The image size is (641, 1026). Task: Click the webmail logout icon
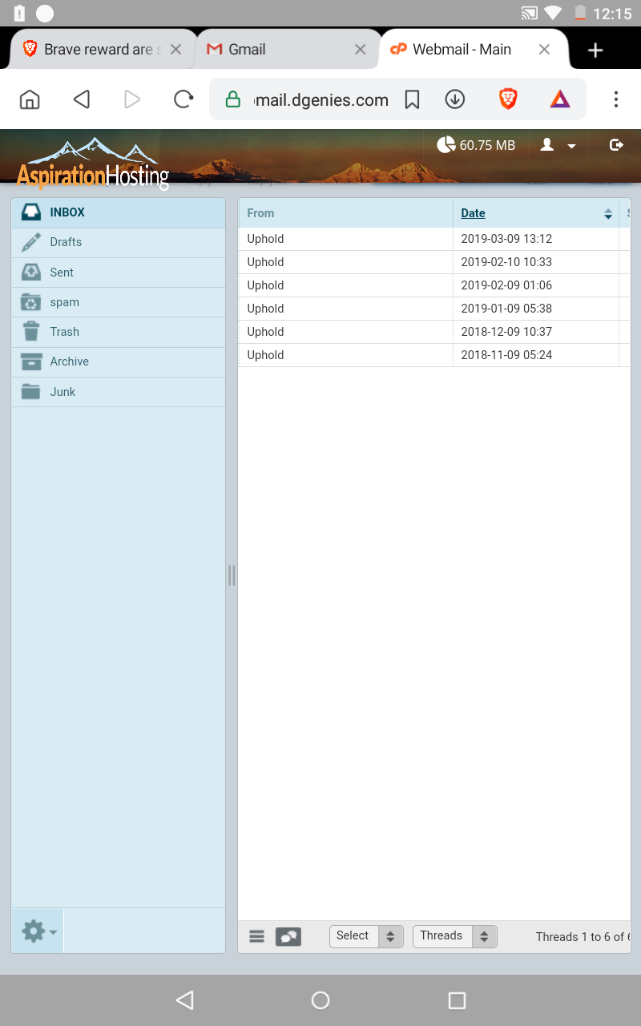[x=616, y=145]
